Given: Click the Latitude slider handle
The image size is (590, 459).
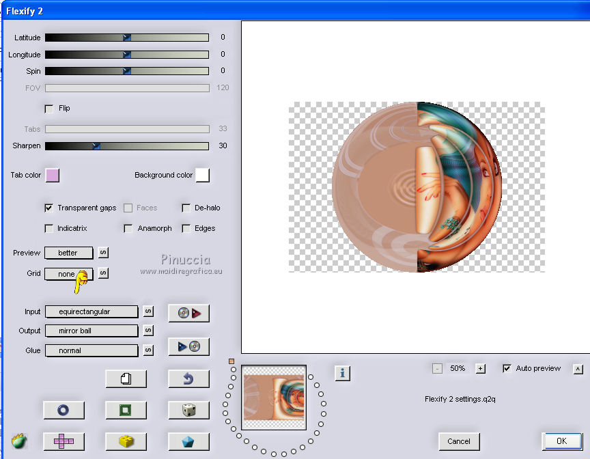Looking at the screenshot, I should click(x=127, y=38).
